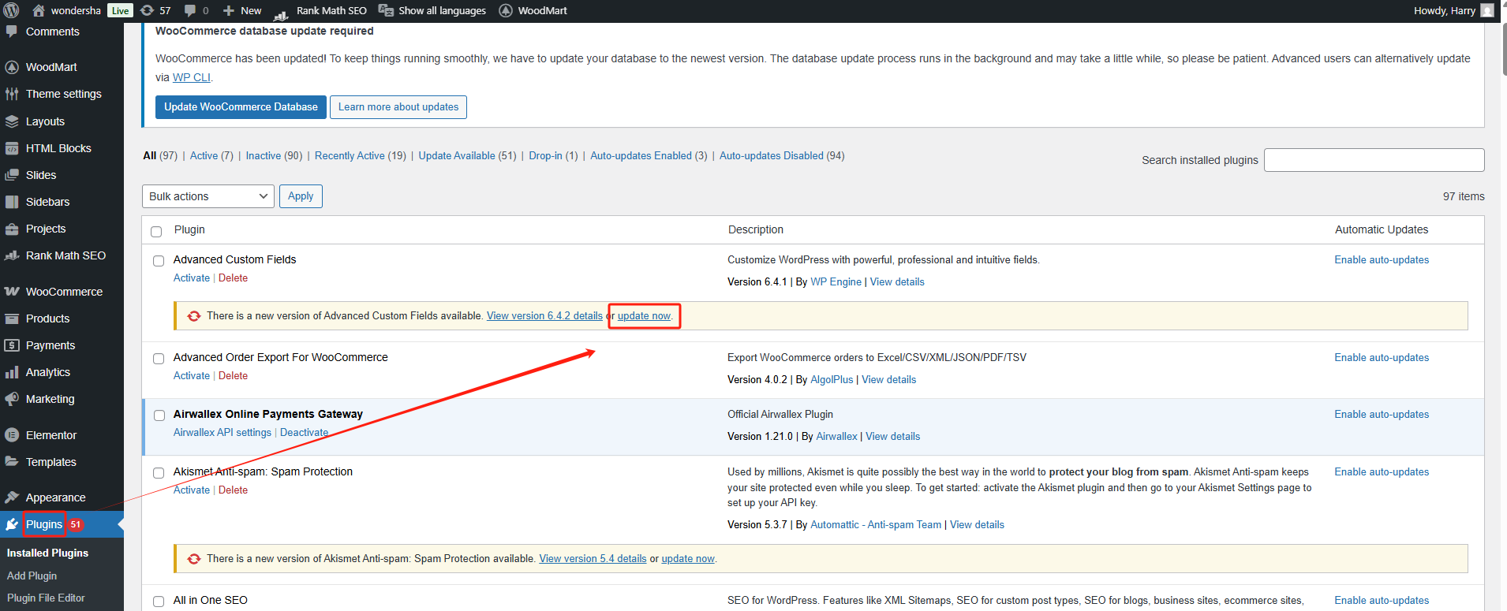
Task: Open the comments bubble icon in admin bar
Action: pyautogui.click(x=190, y=10)
